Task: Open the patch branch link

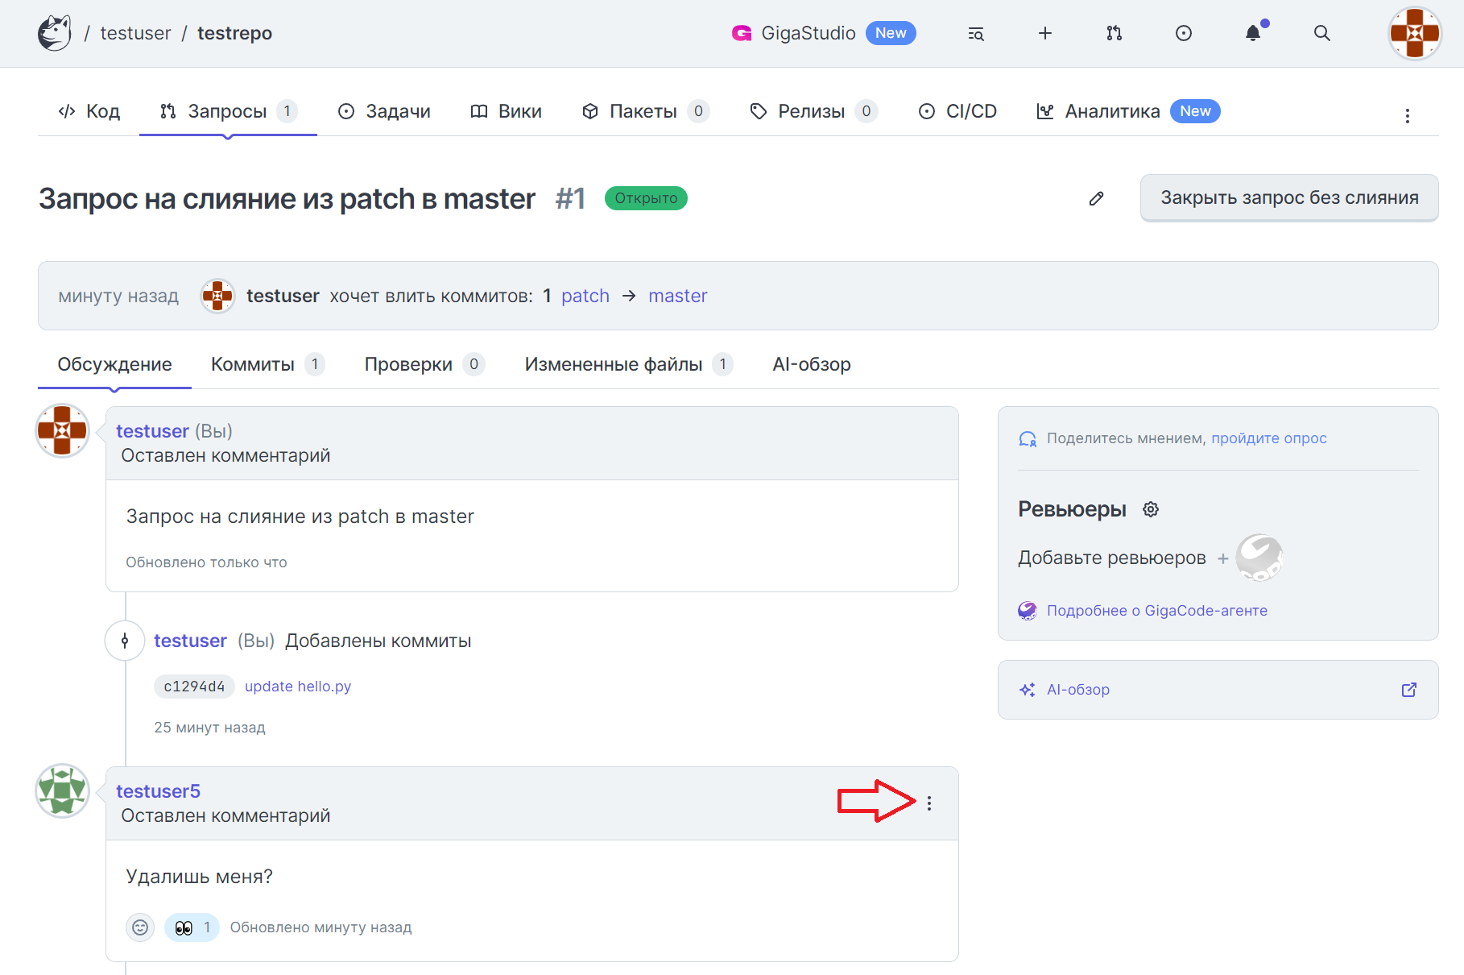Action: 585,296
